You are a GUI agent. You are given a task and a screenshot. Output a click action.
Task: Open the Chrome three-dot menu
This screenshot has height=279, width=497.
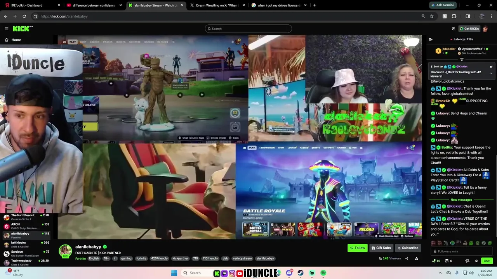pos(492,16)
